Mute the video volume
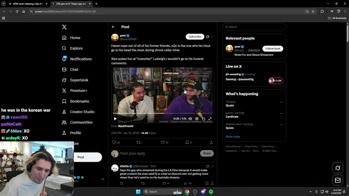This screenshot has height=196, width=349. (x=190, y=119)
